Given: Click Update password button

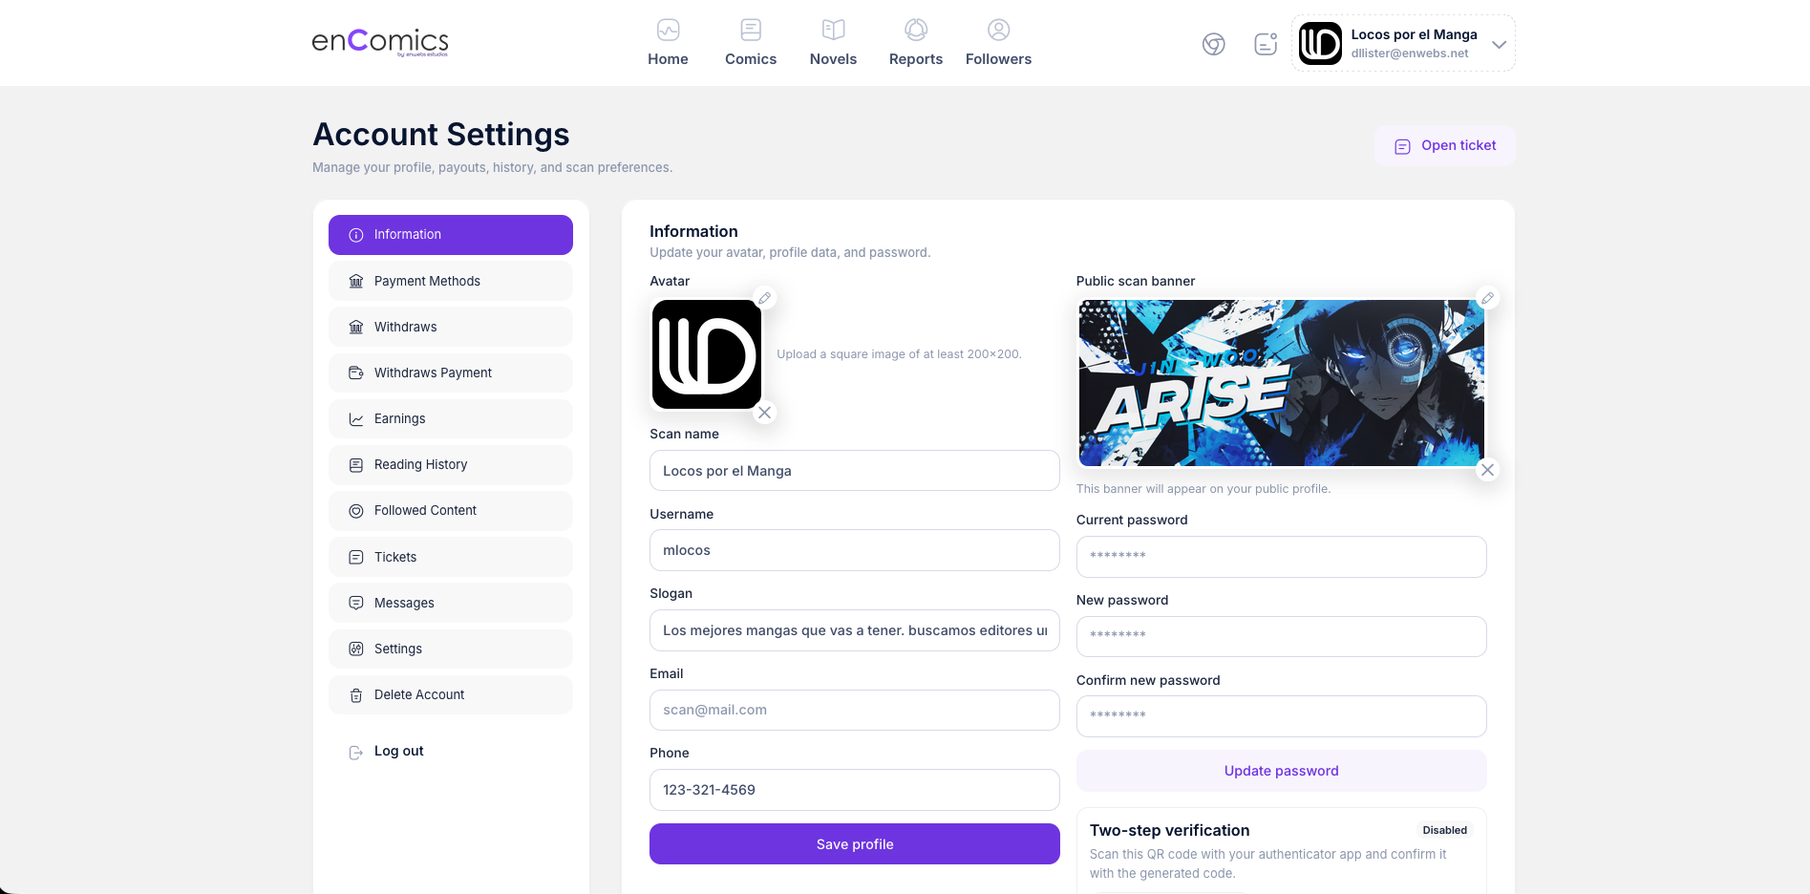Looking at the screenshot, I should [1282, 771].
